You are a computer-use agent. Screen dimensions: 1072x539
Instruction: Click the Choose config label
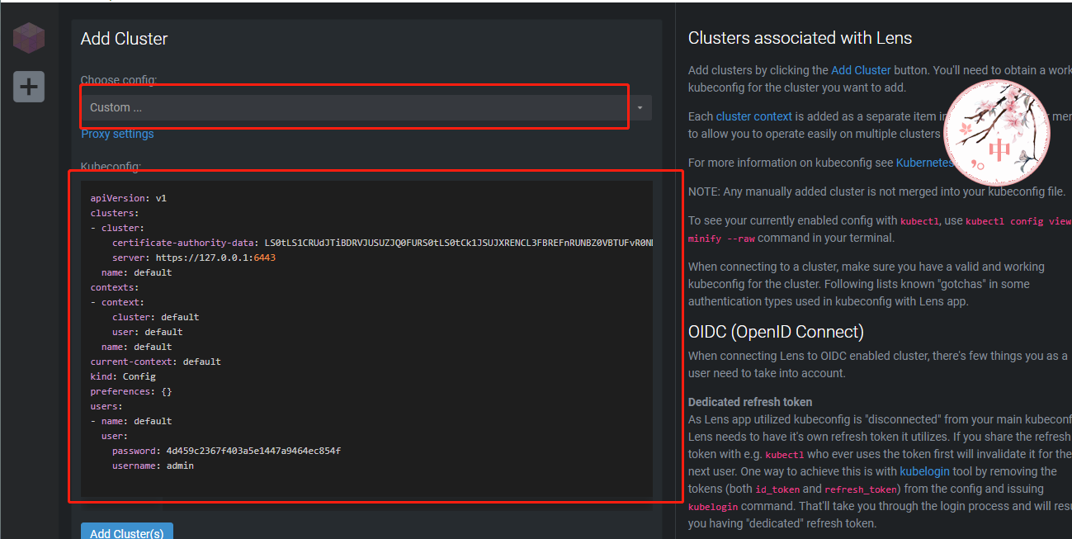119,80
